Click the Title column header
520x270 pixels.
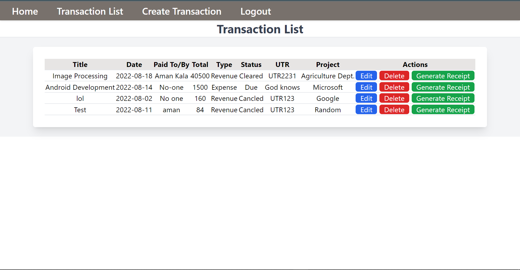(80, 65)
